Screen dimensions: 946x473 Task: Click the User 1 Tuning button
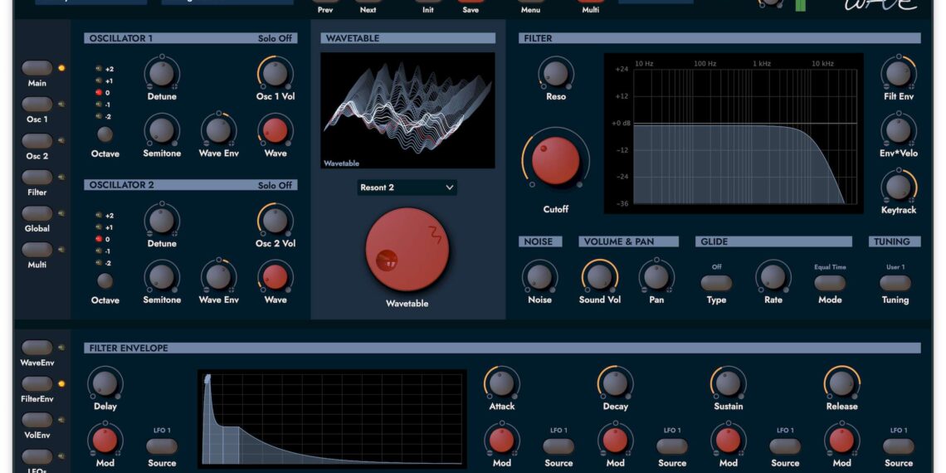[895, 283]
